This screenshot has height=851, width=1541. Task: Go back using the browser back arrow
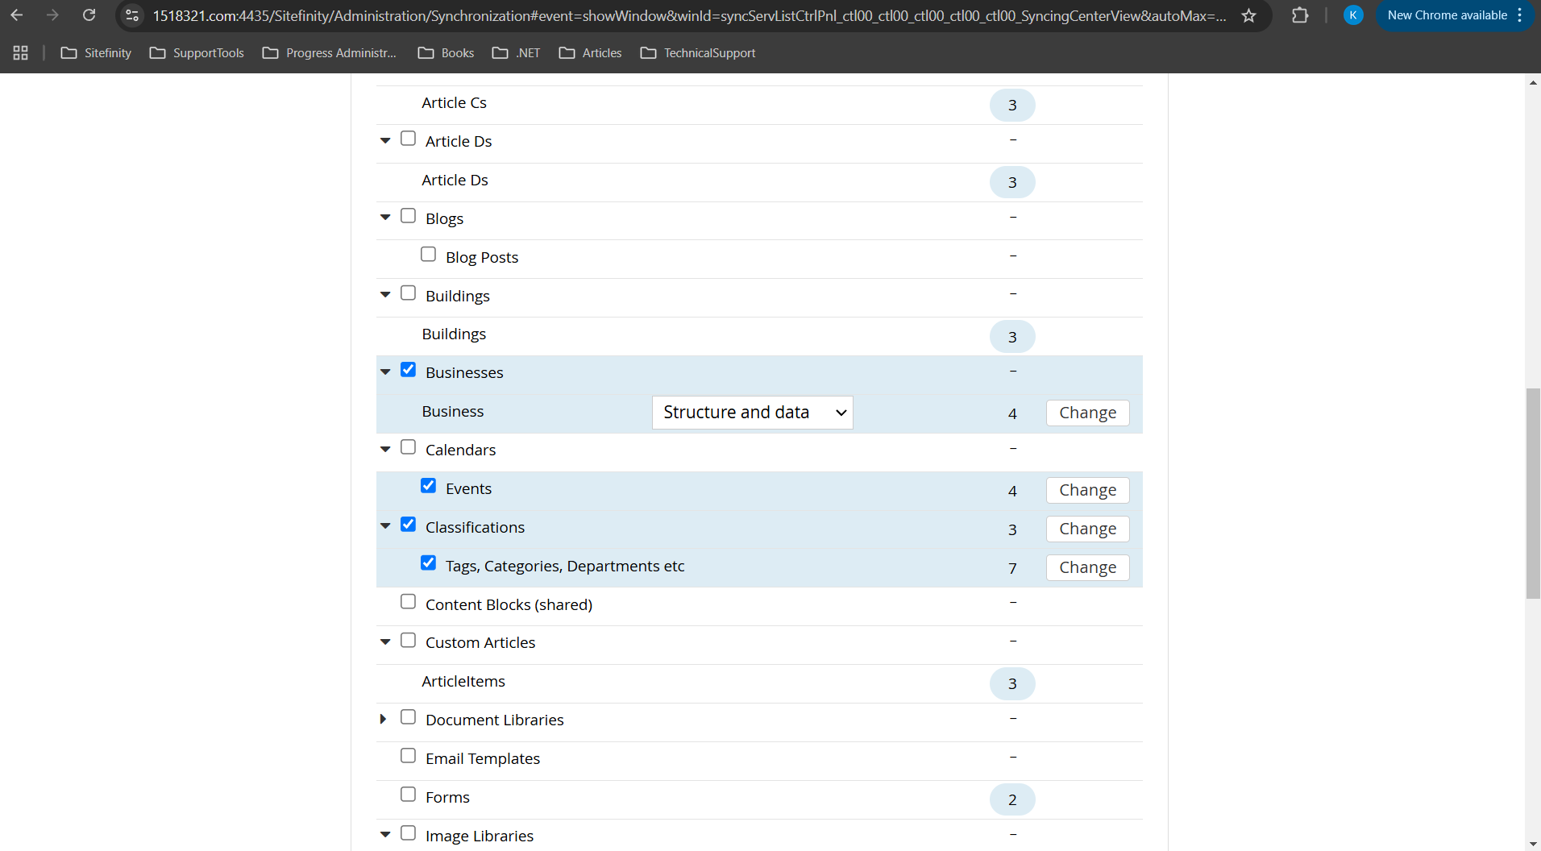[x=17, y=15]
